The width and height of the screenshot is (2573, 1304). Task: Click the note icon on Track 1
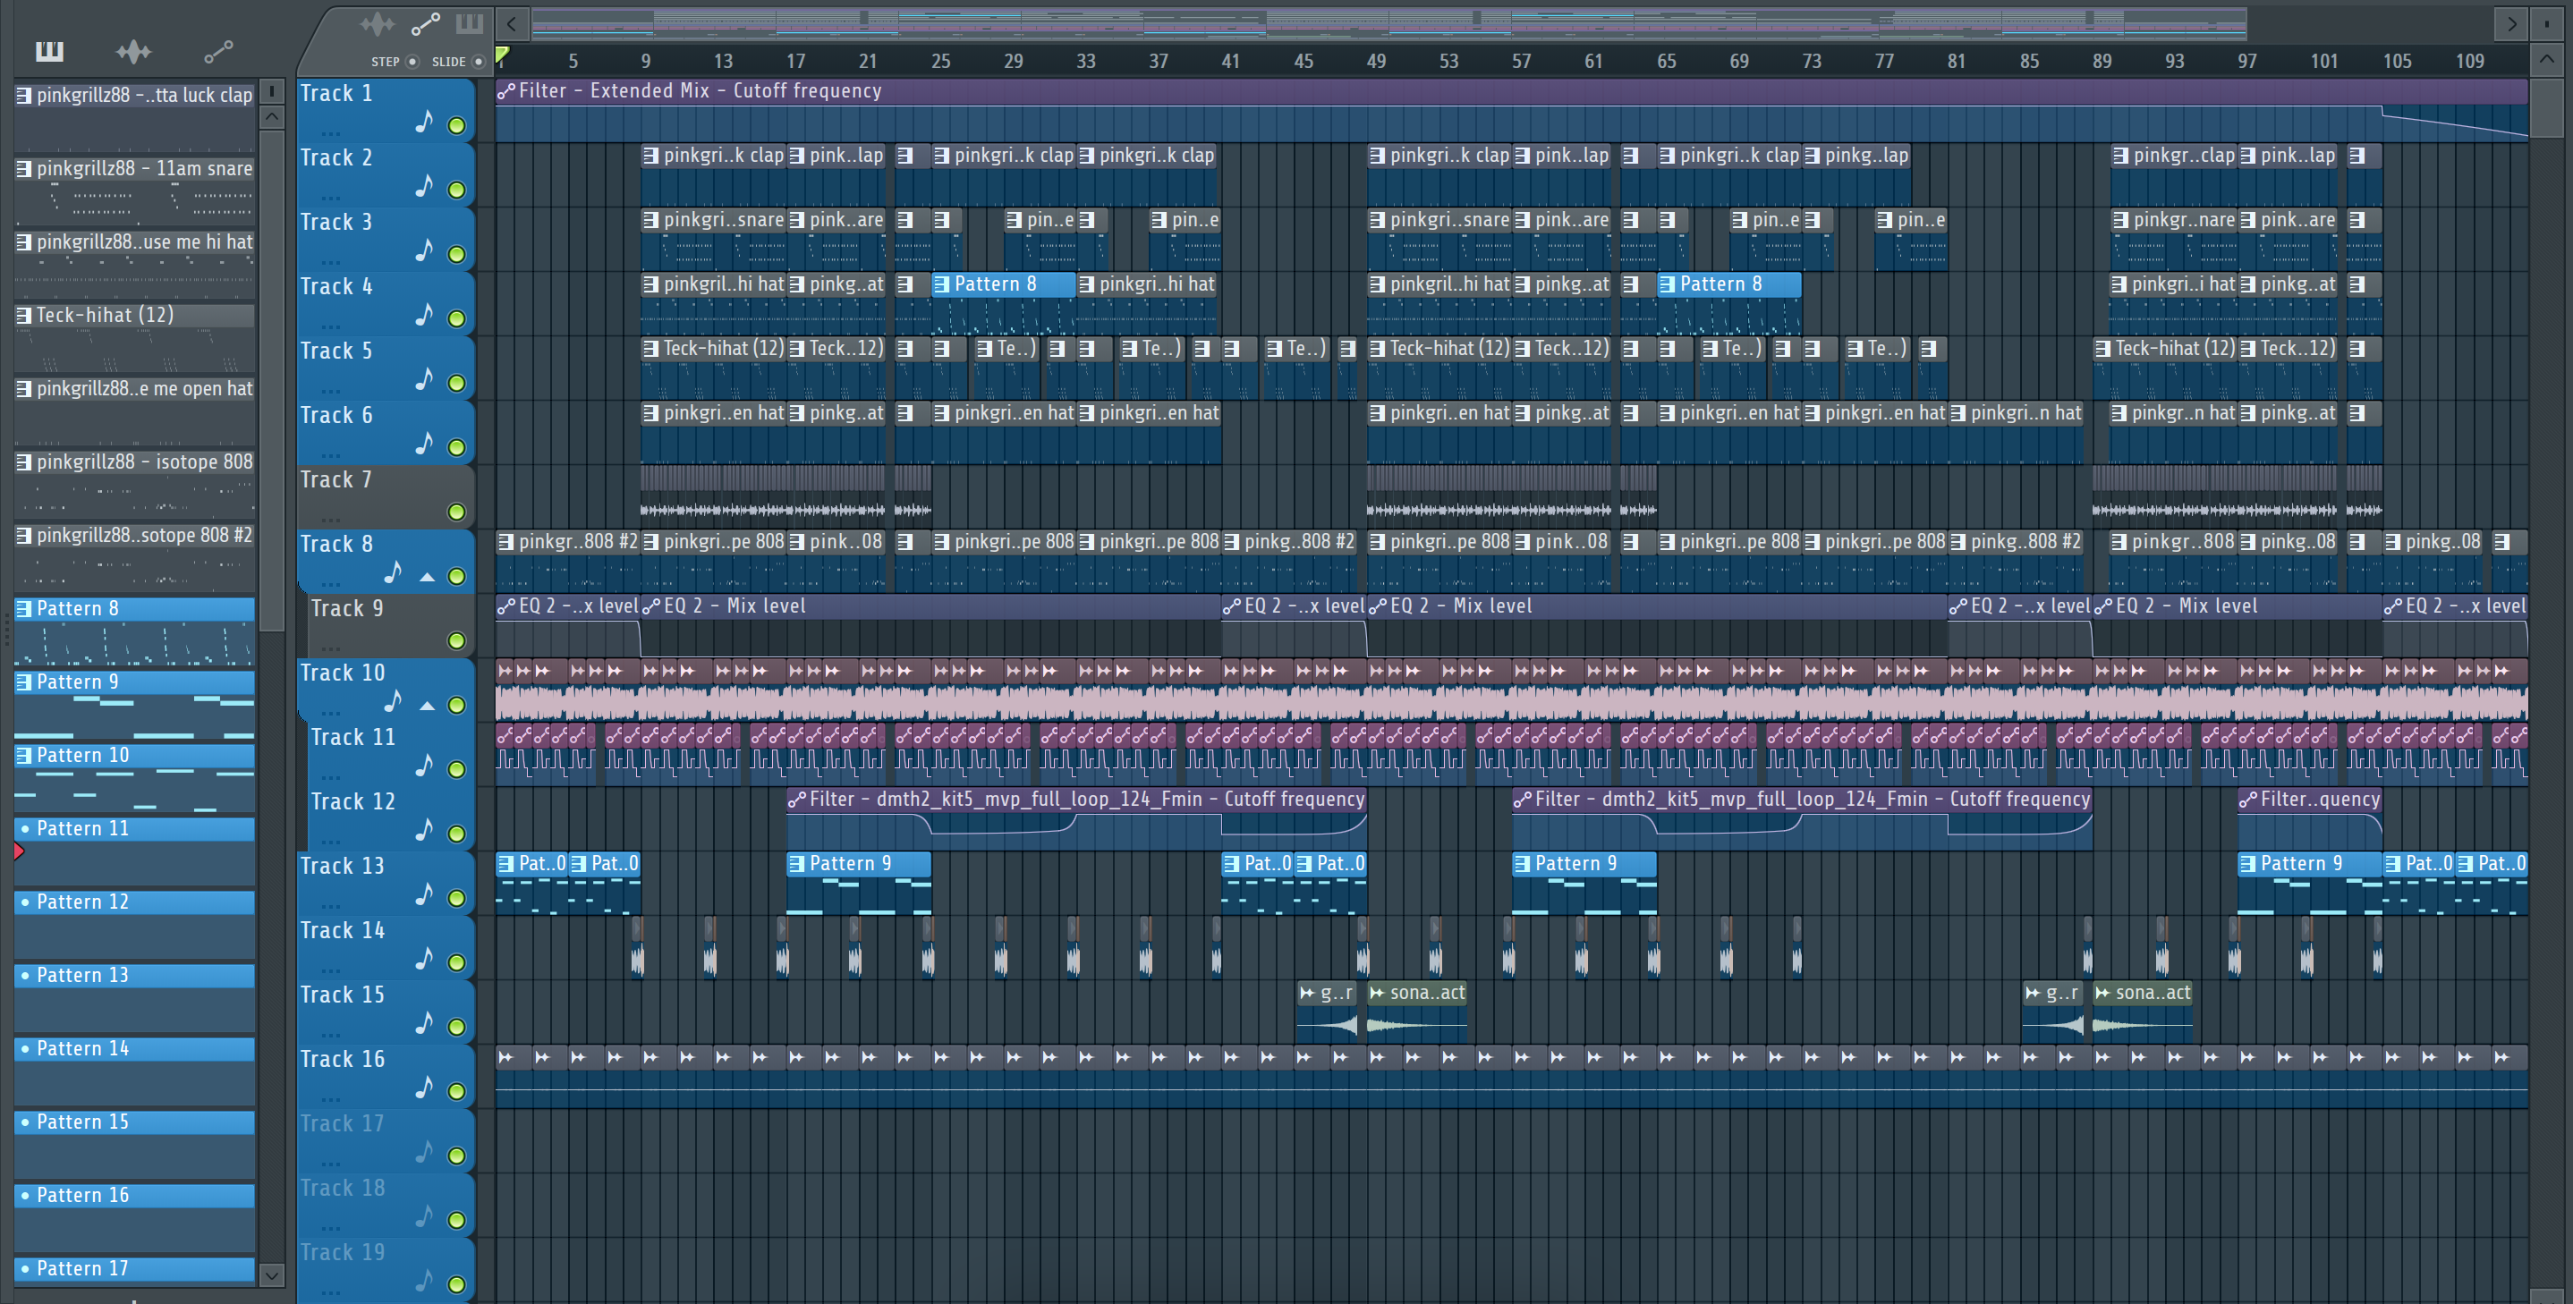click(424, 122)
